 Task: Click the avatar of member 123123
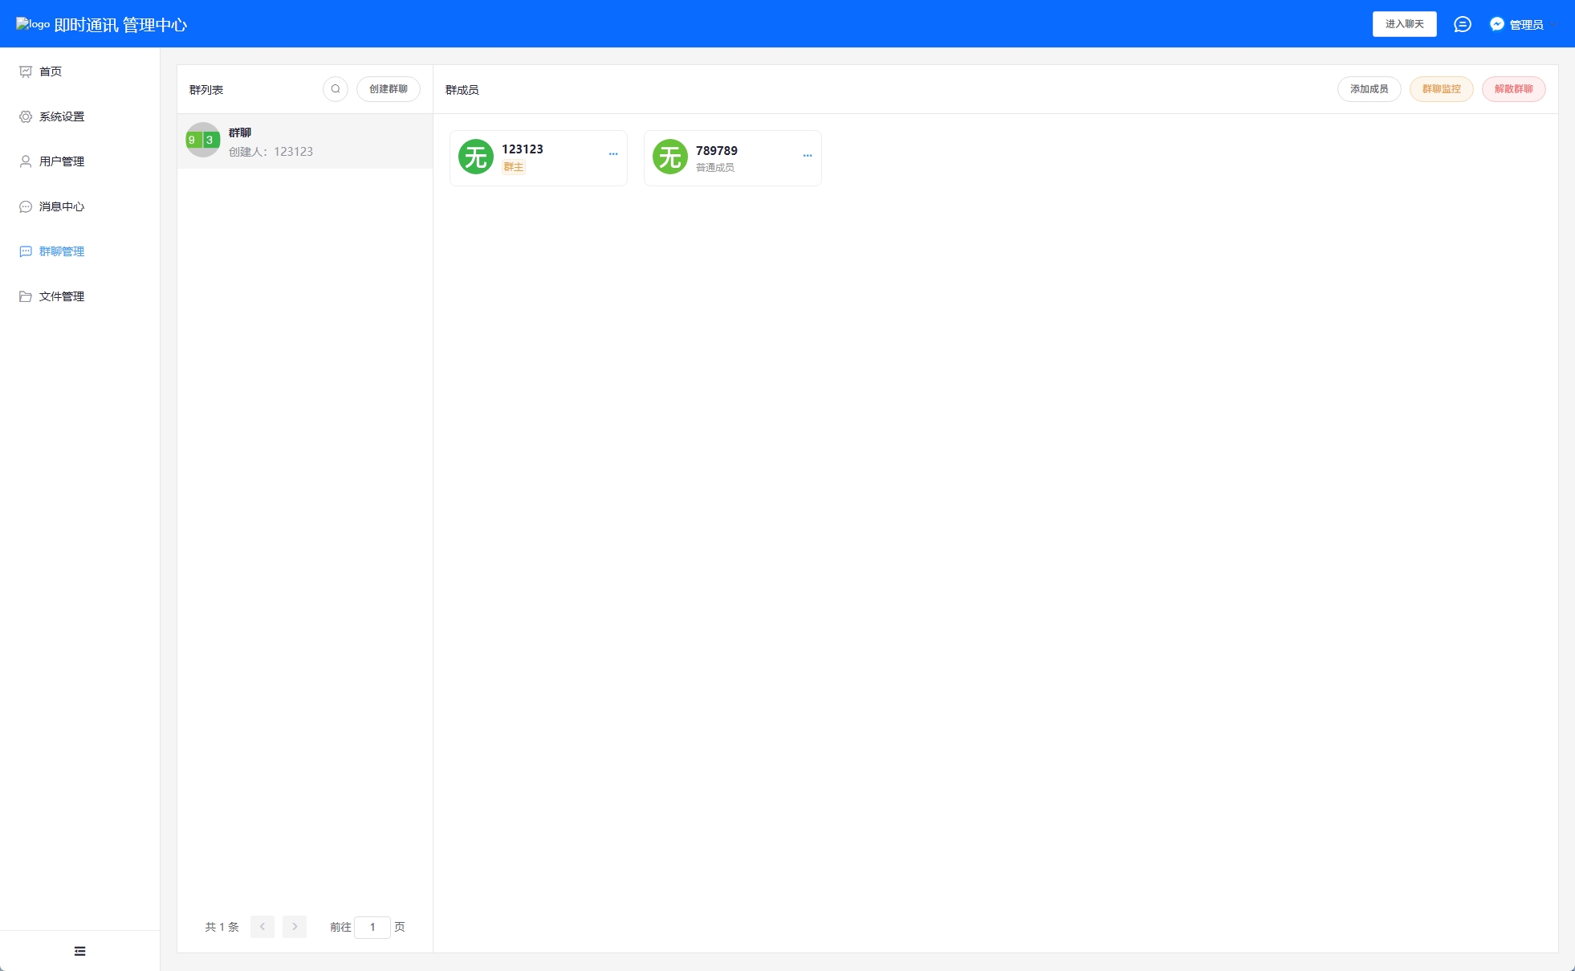click(476, 157)
